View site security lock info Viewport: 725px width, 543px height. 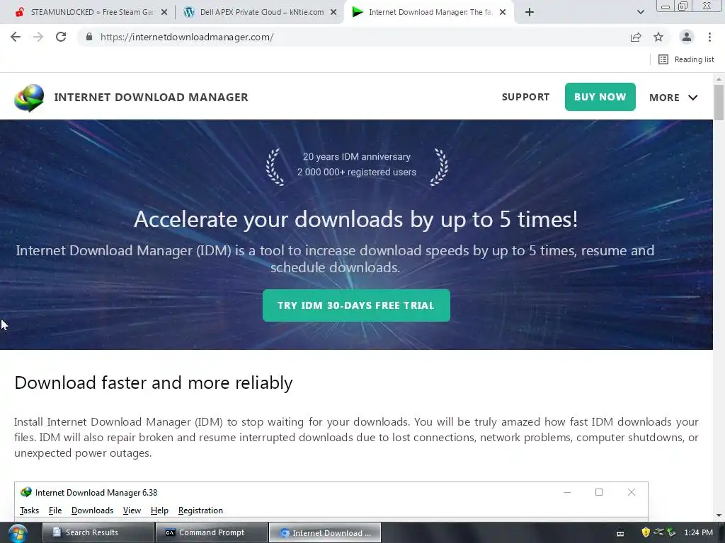[89, 37]
